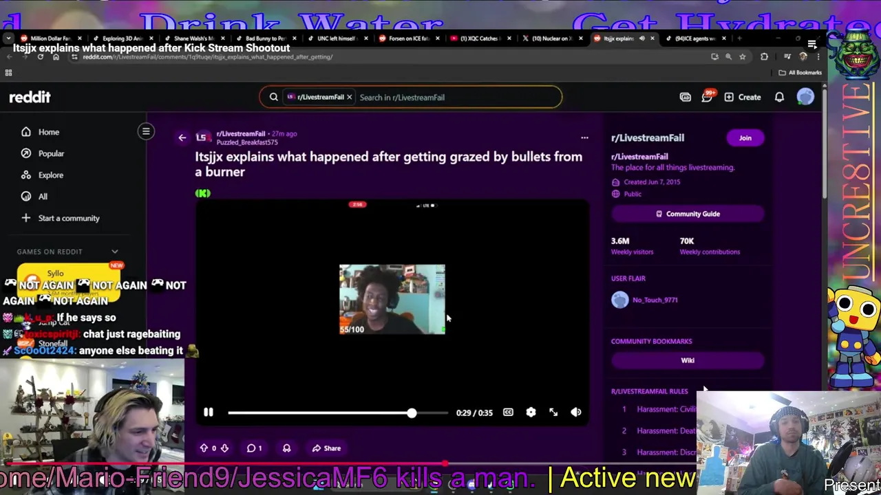Image resolution: width=881 pixels, height=495 pixels.
Task: Bookmark this page star icon
Action: tap(742, 57)
